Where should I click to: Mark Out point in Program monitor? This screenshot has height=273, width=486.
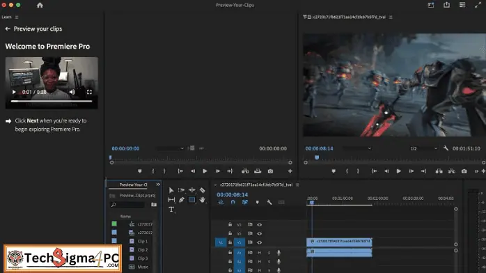tap(358, 171)
